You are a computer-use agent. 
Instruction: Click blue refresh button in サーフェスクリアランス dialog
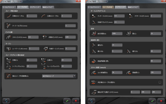[x=91, y=101]
